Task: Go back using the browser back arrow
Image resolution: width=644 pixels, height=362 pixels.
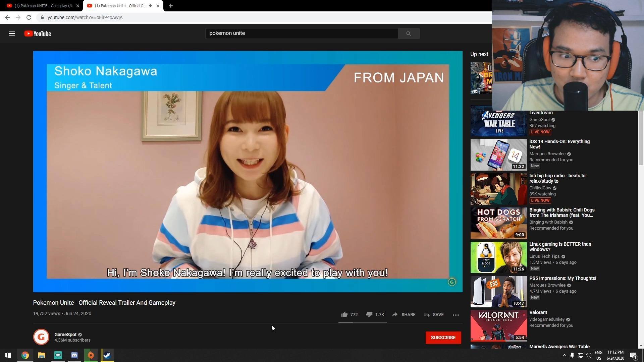Action: click(x=7, y=17)
